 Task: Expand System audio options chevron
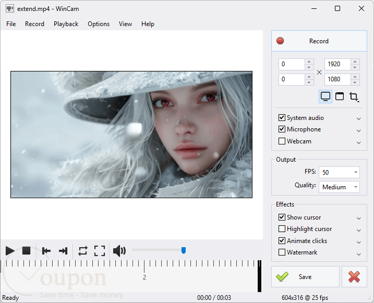(358, 119)
